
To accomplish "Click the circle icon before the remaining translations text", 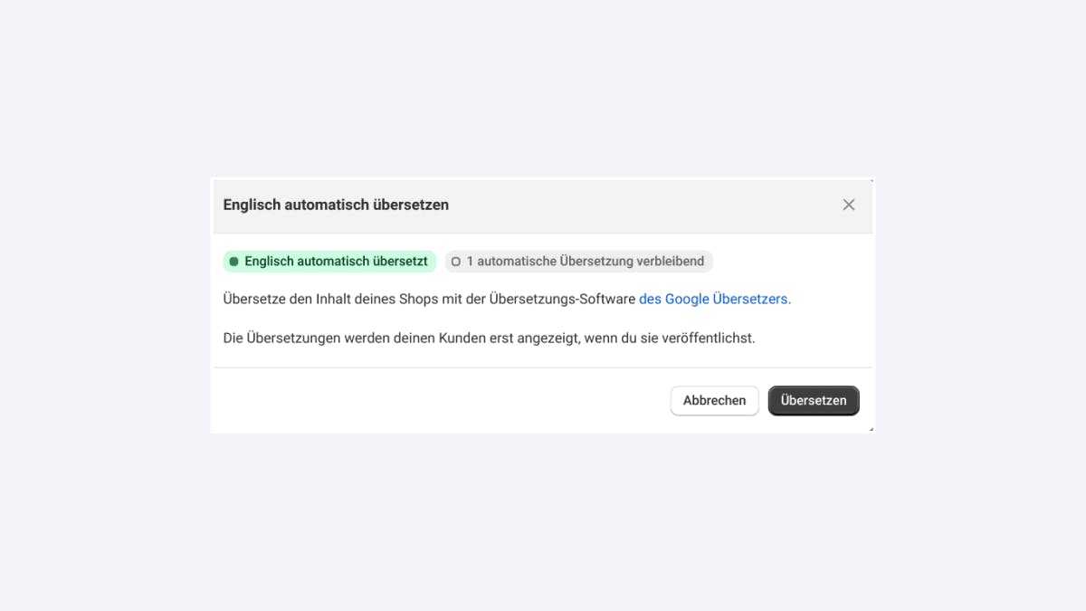I will click(x=455, y=261).
